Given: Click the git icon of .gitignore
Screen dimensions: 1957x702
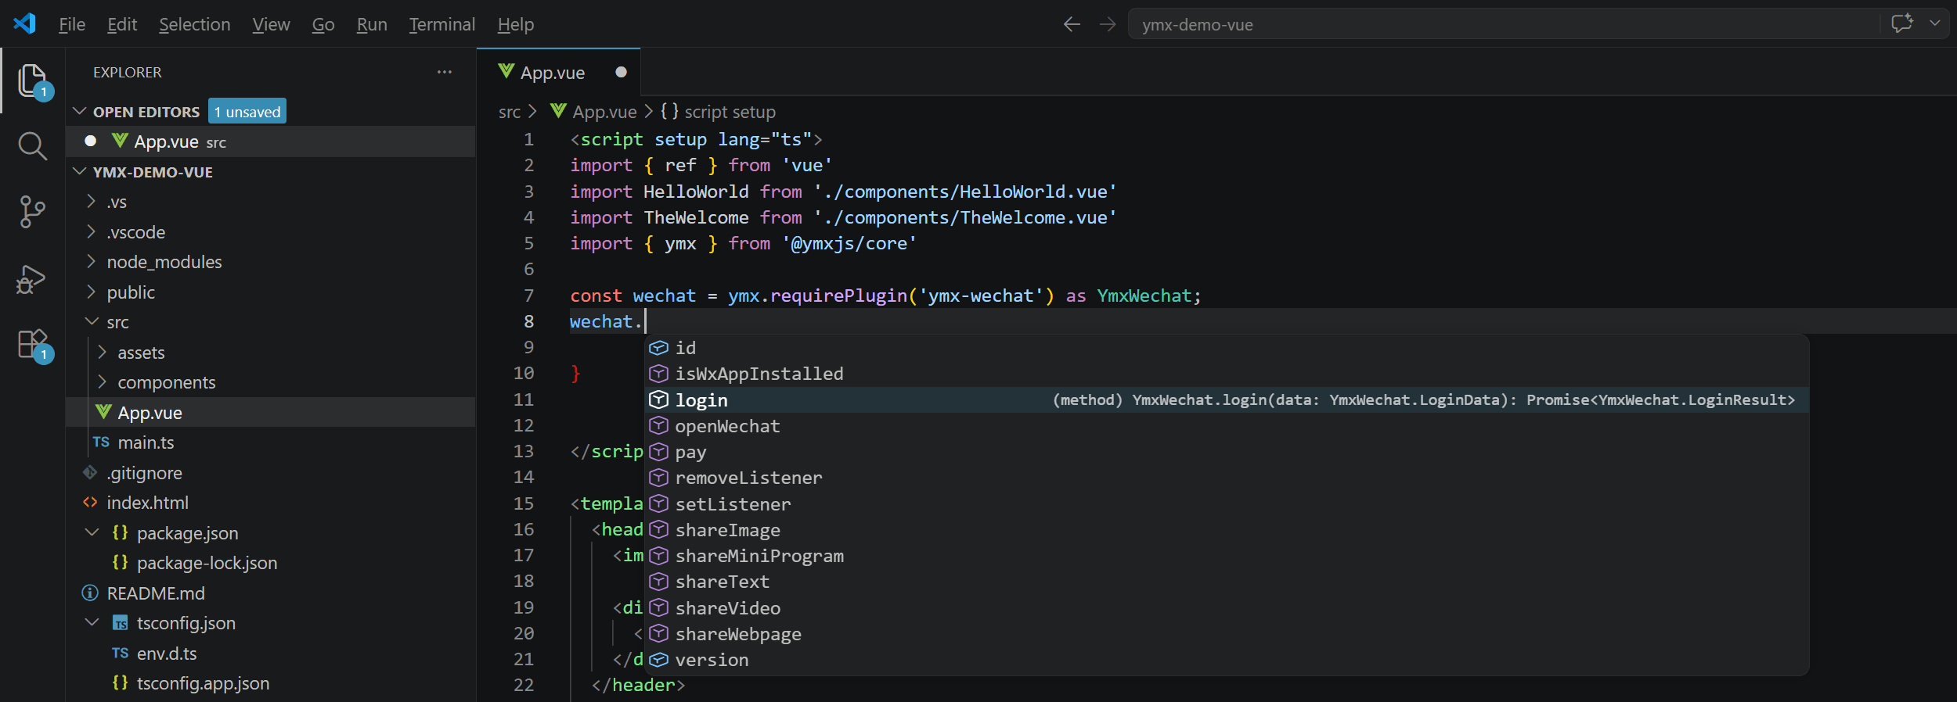Looking at the screenshot, I should coord(90,472).
